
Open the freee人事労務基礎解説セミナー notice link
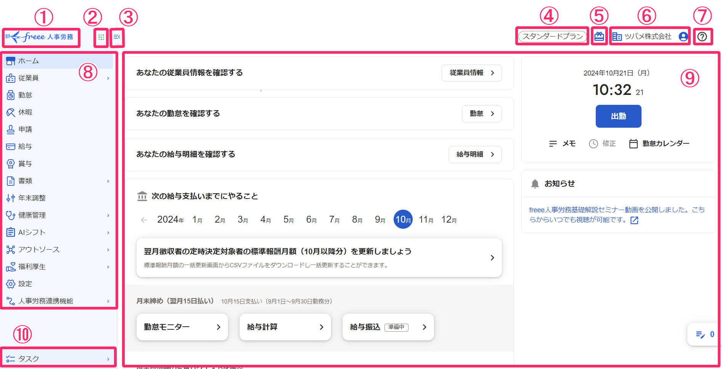[x=617, y=215]
